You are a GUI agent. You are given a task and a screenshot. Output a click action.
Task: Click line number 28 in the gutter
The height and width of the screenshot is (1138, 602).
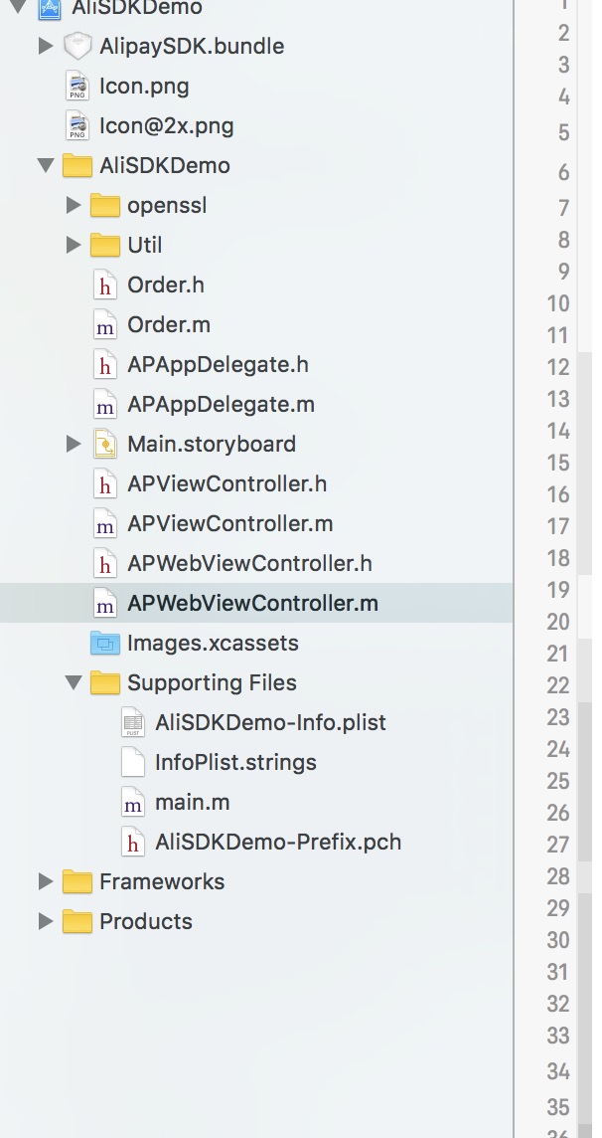[558, 876]
